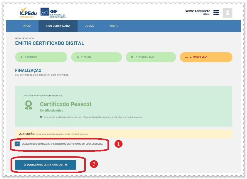247x179 pixels.
Task: Switch to the SOBRE tab
Action: pos(114,26)
